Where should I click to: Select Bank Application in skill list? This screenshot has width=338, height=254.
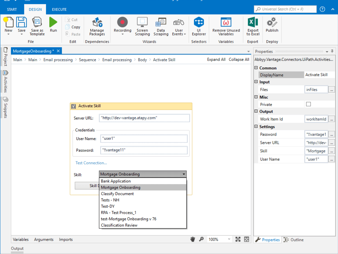(x=143, y=181)
